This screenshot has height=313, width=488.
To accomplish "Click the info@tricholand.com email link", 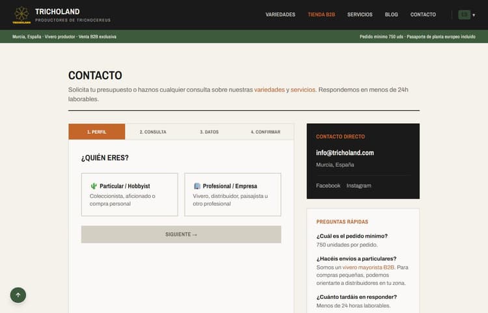I will (x=345, y=153).
